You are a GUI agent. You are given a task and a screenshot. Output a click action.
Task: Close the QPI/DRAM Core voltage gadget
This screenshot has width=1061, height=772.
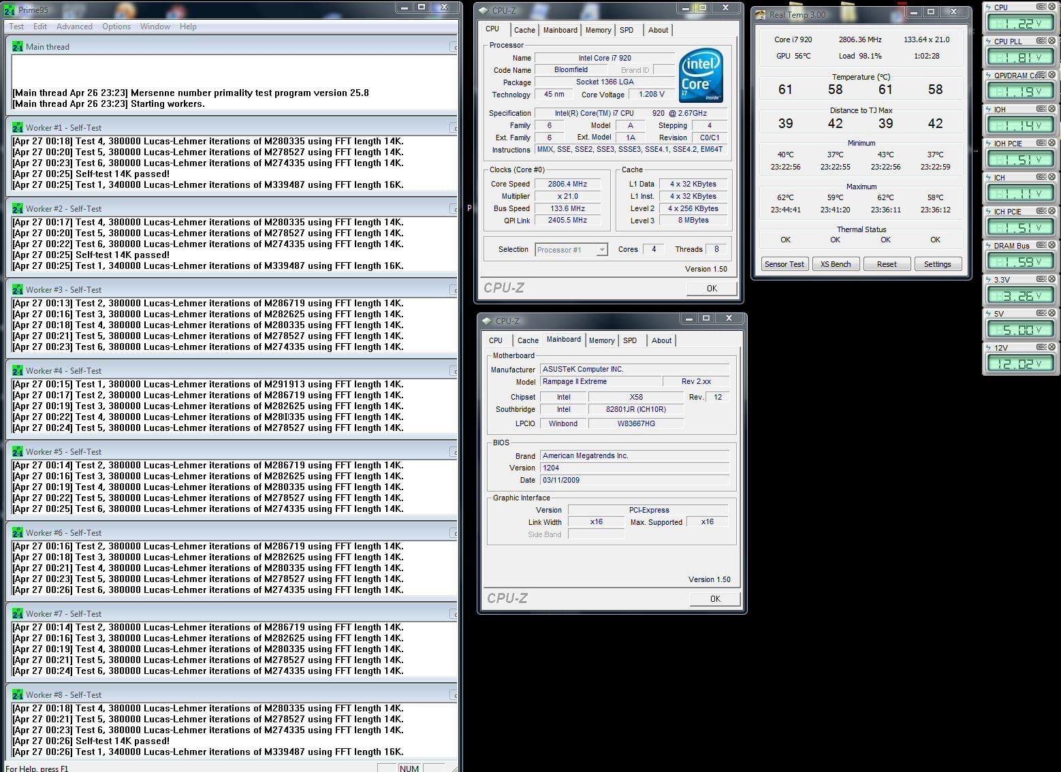pos(1051,75)
